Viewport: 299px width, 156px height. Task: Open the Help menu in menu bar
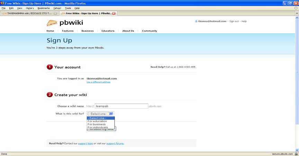[77, 8]
